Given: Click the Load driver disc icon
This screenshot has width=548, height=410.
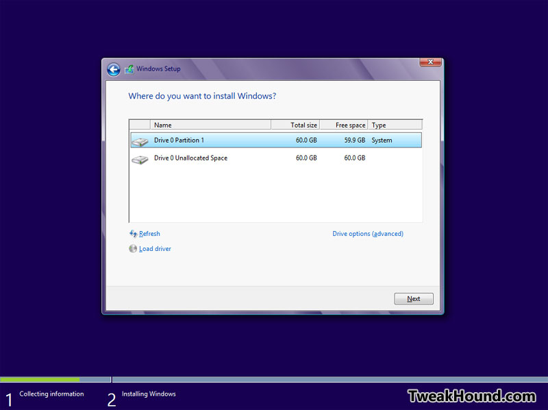Looking at the screenshot, I should point(133,249).
